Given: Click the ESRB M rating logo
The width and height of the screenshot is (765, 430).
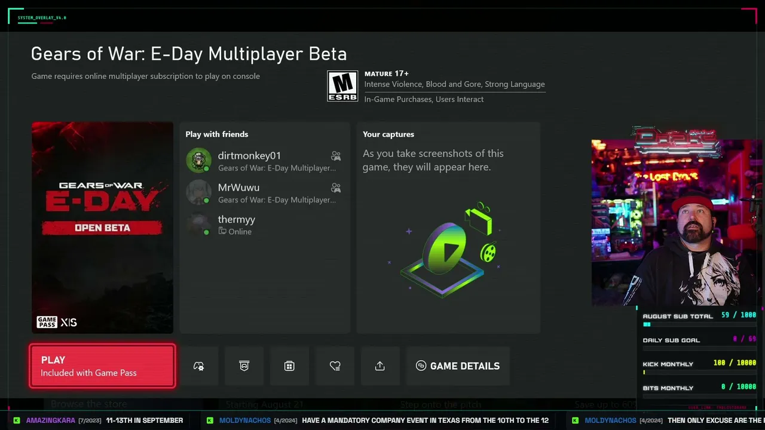Looking at the screenshot, I should point(342,86).
